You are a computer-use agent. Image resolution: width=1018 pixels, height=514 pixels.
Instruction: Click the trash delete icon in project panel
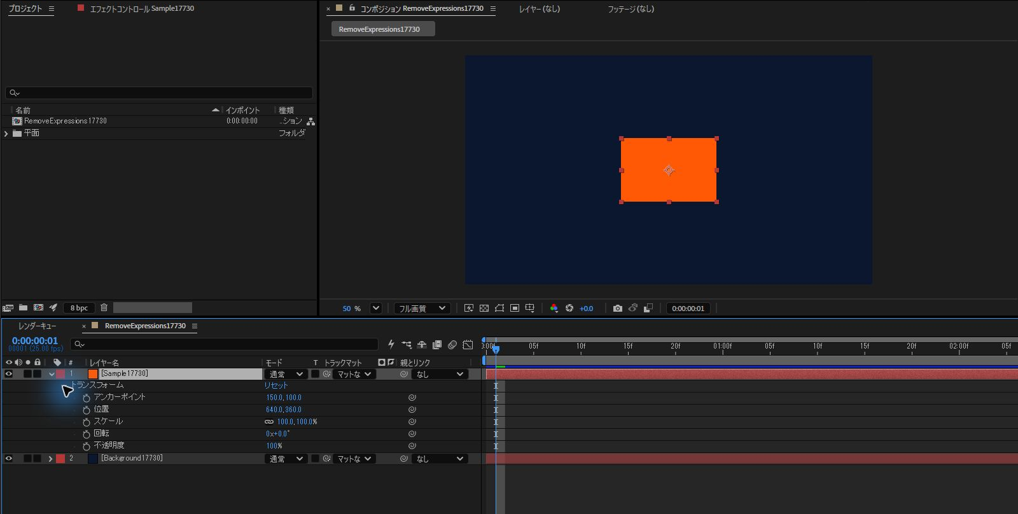104,307
